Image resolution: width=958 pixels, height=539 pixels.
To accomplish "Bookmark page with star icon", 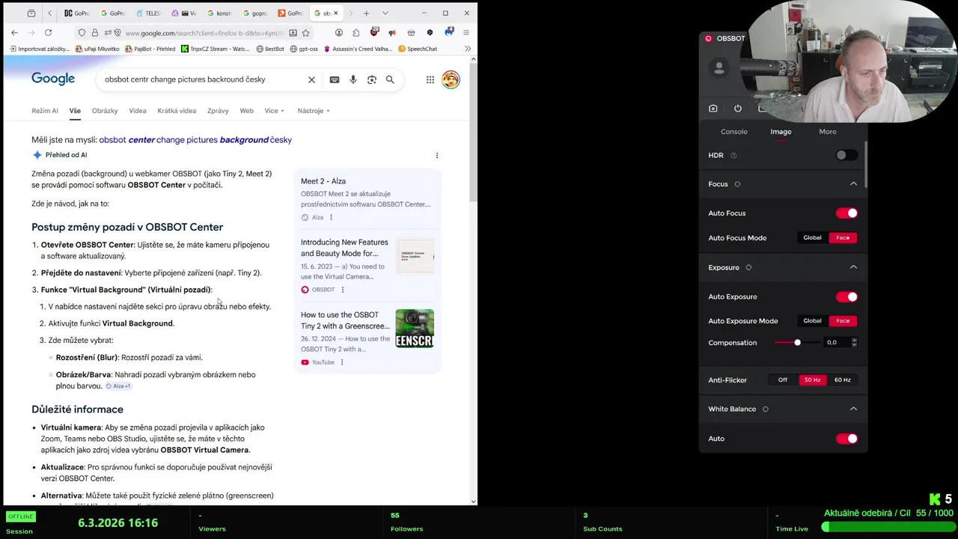I will coord(305,33).
